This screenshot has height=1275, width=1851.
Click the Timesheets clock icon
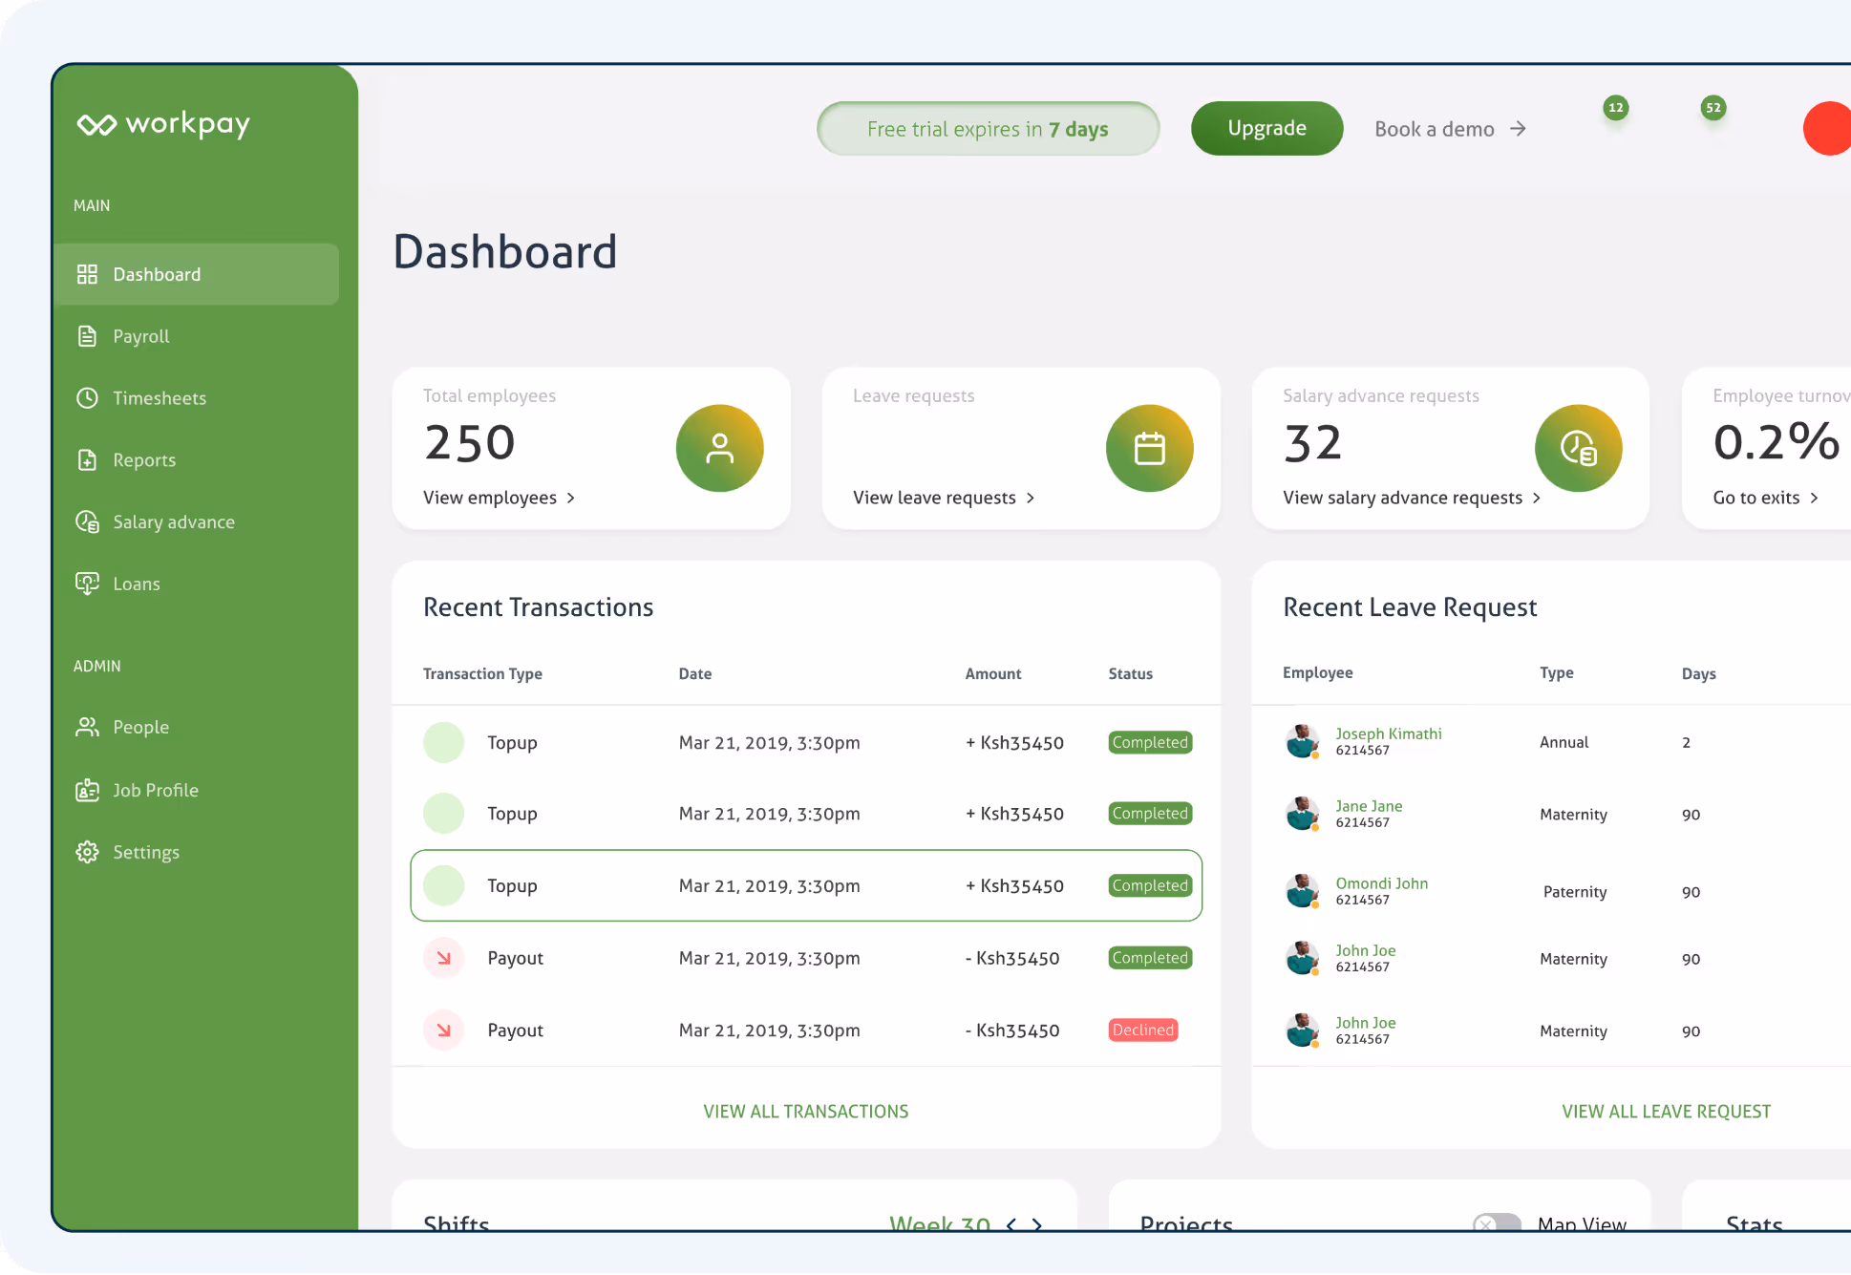(87, 398)
